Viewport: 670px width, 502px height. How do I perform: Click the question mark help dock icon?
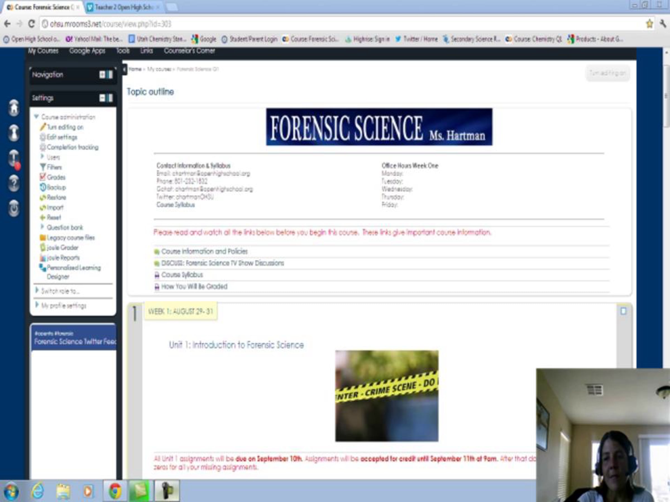tap(14, 183)
